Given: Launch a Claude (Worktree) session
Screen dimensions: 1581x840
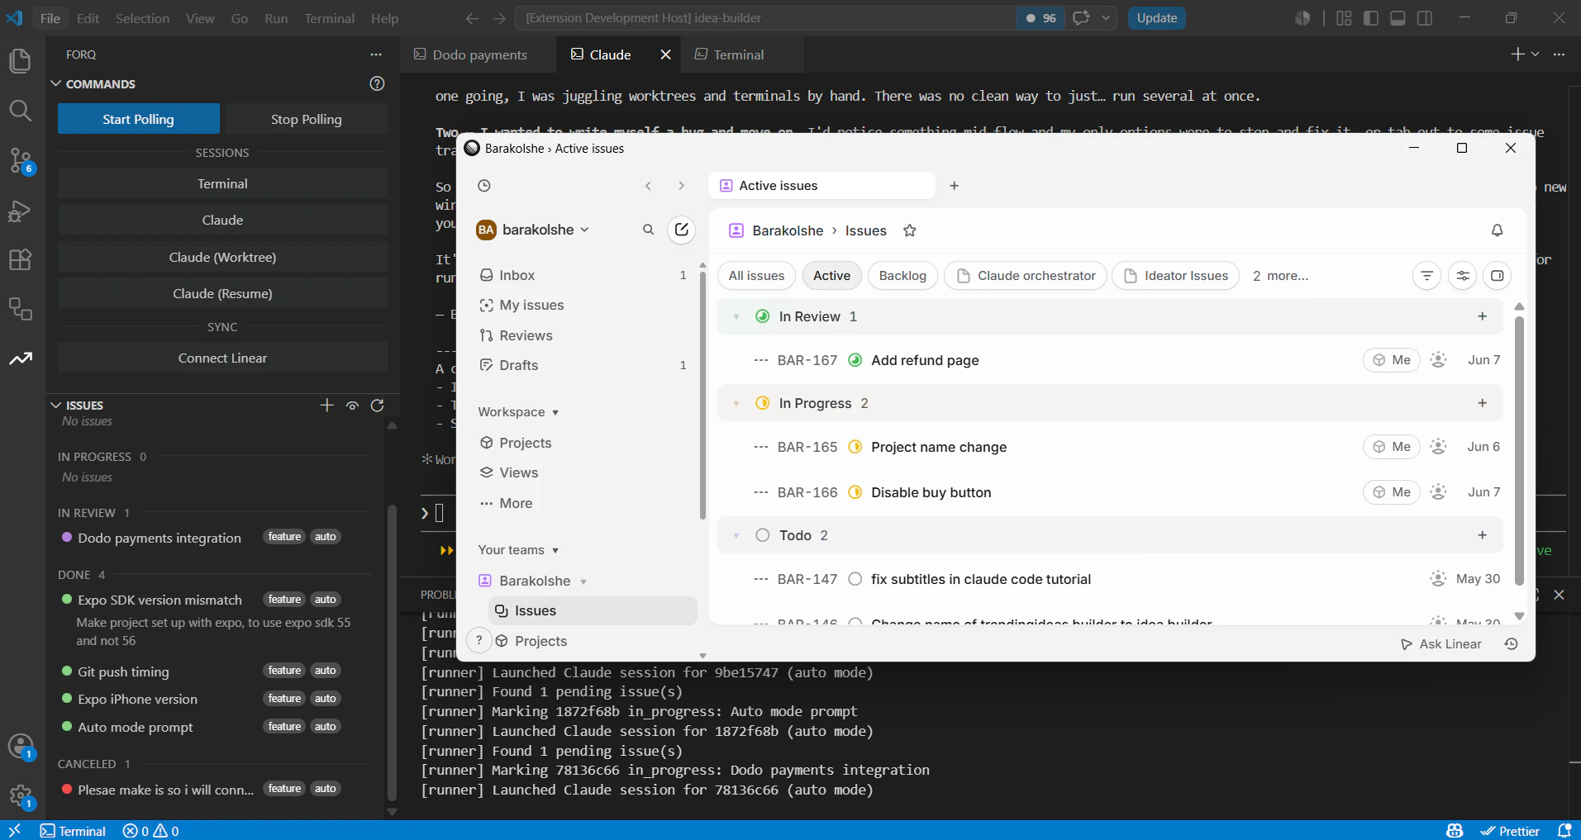Looking at the screenshot, I should tap(222, 257).
